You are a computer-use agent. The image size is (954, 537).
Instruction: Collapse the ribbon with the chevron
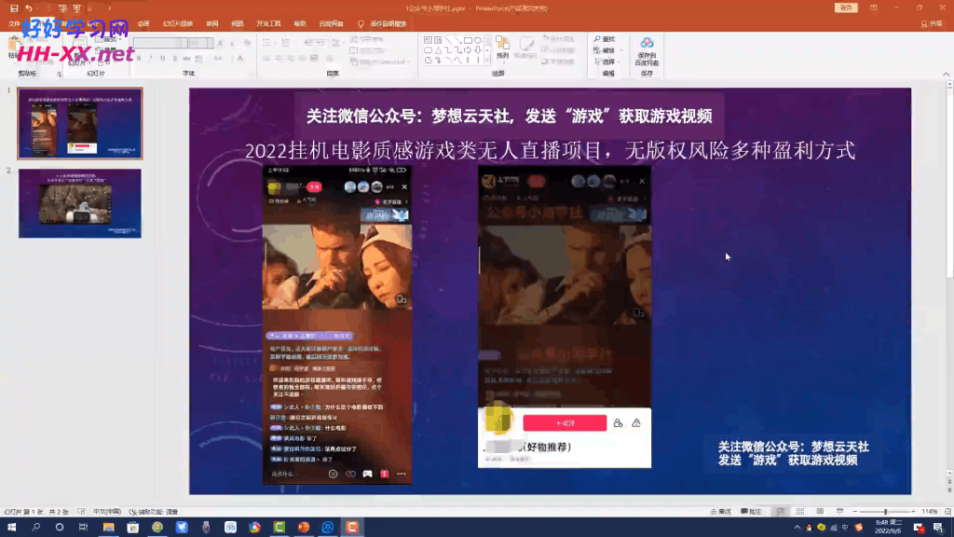click(x=947, y=75)
